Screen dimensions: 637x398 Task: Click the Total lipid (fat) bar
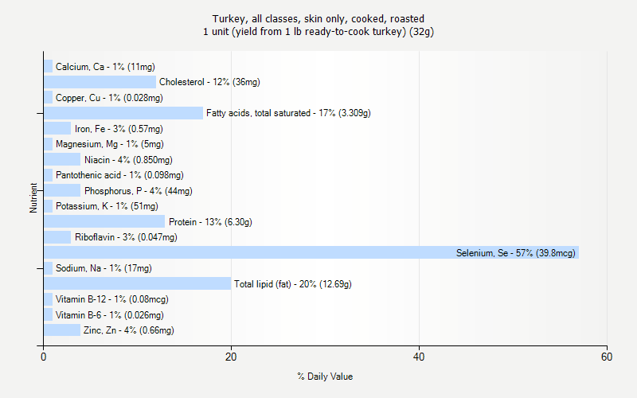[137, 283]
